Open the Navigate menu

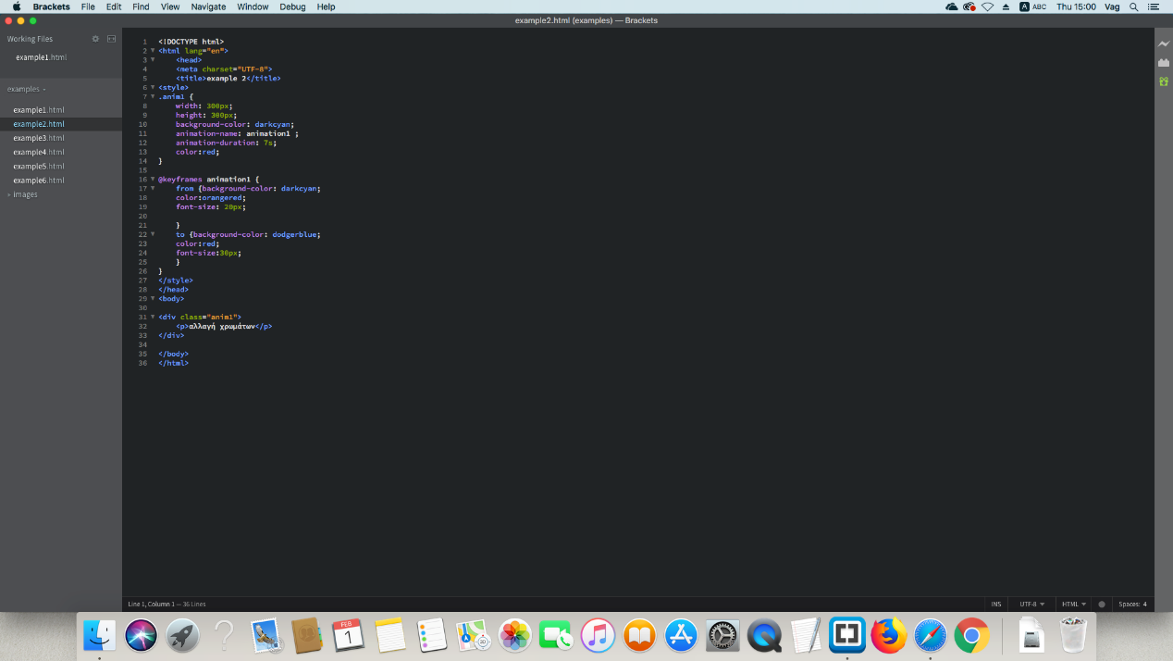point(208,6)
